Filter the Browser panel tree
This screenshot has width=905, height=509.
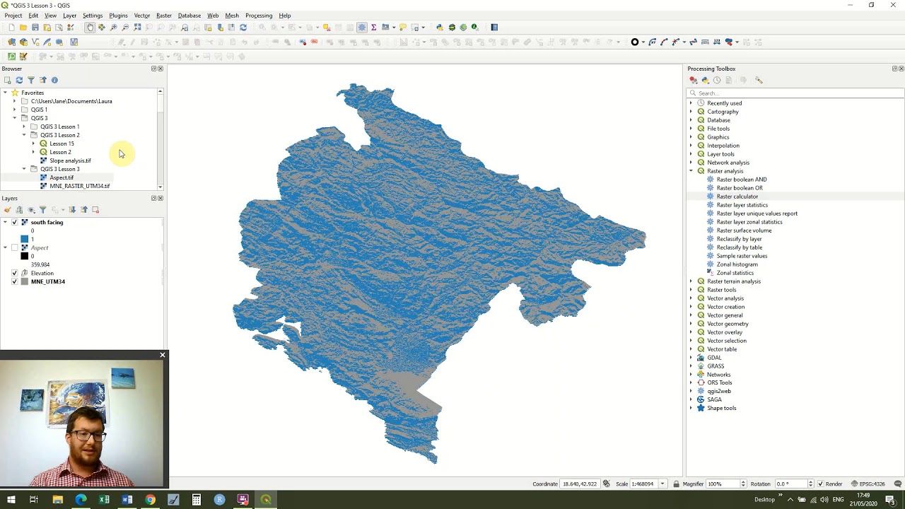click(31, 80)
